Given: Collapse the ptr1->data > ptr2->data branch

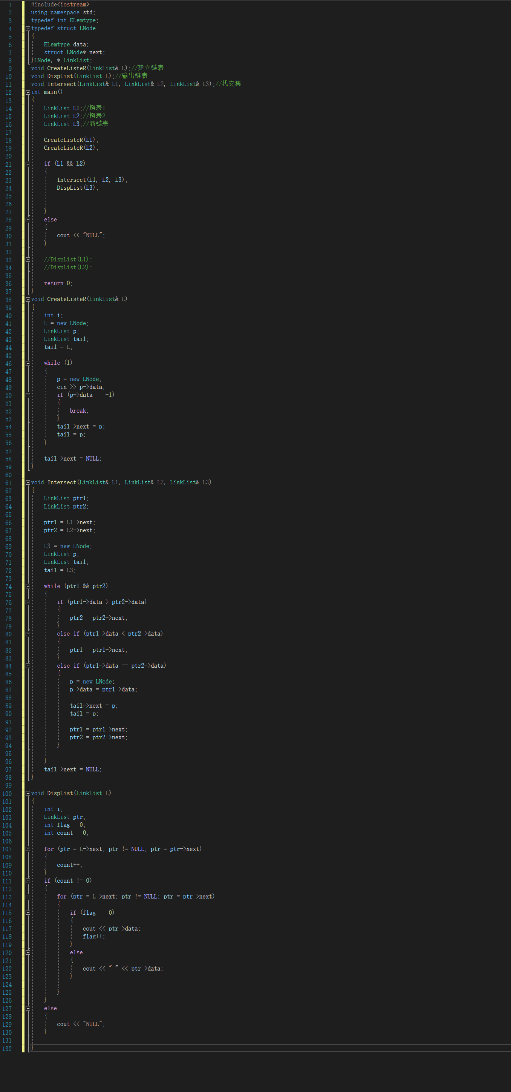Looking at the screenshot, I should 28,602.
